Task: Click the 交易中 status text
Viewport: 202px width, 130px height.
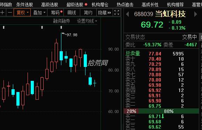Action: pyautogui.click(x=189, y=37)
